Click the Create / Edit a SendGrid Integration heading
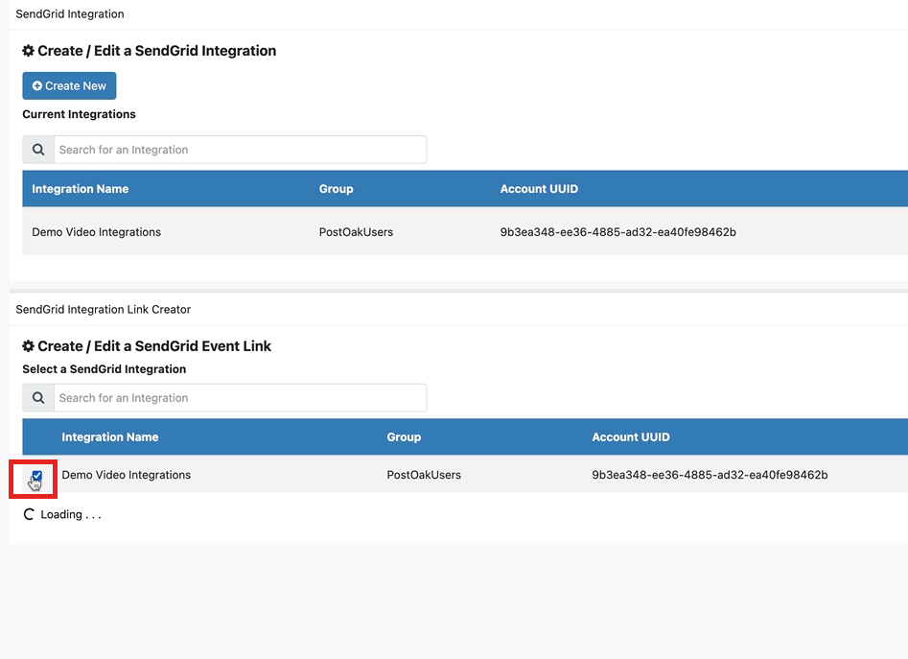The image size is (908, 659). pyautogui.click(x=157, y=51)
